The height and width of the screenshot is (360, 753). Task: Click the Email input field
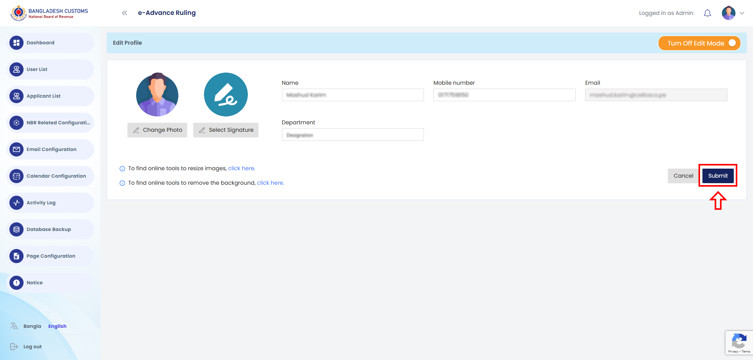pos(656,95)
